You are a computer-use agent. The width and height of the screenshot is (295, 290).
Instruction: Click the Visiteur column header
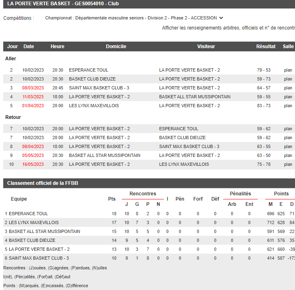point(206,47)
